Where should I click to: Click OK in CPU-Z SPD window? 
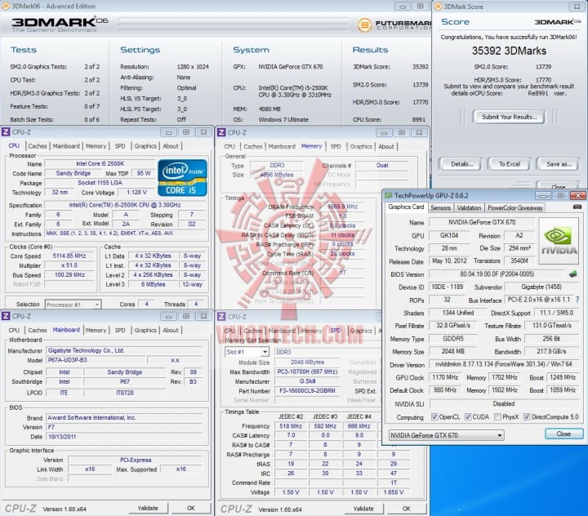click(x=406, y=509)
